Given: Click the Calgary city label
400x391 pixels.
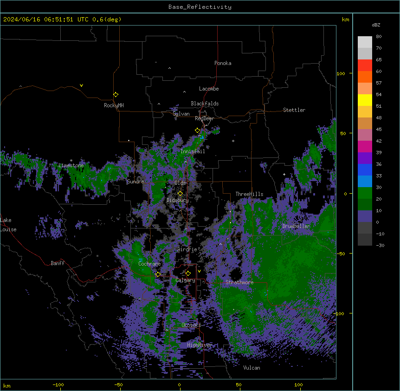Looking at the screenshot, I should click(186, 280).
